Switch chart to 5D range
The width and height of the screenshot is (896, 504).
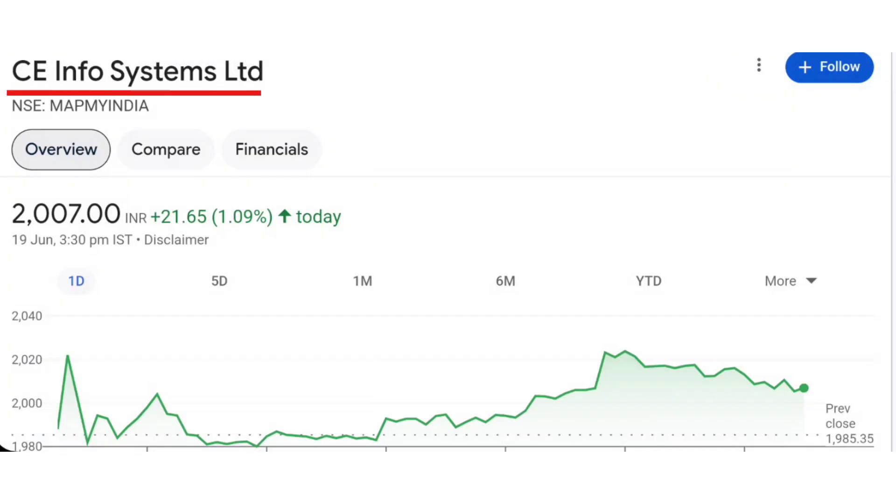tap(219, 281)
